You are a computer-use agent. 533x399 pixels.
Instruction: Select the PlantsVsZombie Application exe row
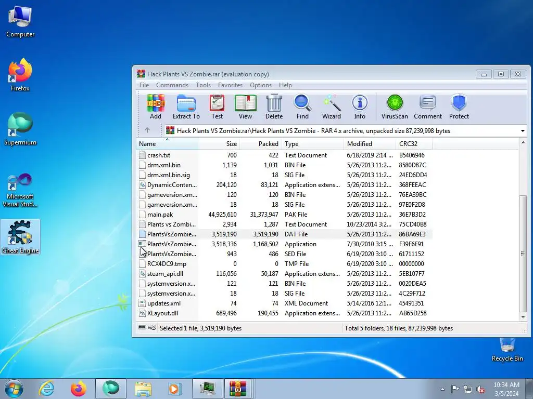(284, 244)
